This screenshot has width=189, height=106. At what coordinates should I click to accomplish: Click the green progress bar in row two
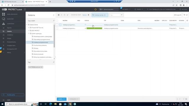tap(94, 28)
